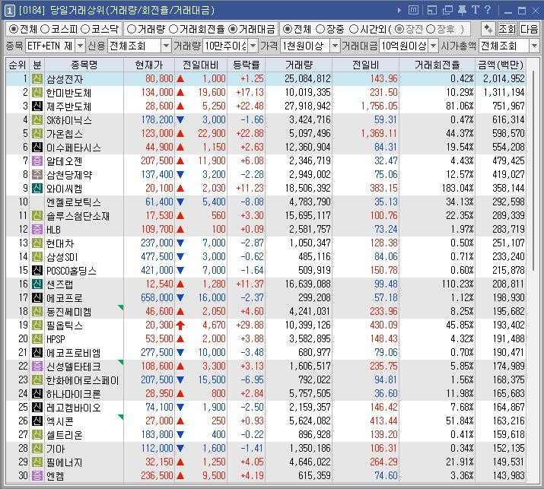Open the 한미반도체 stock row

point(266,93)
